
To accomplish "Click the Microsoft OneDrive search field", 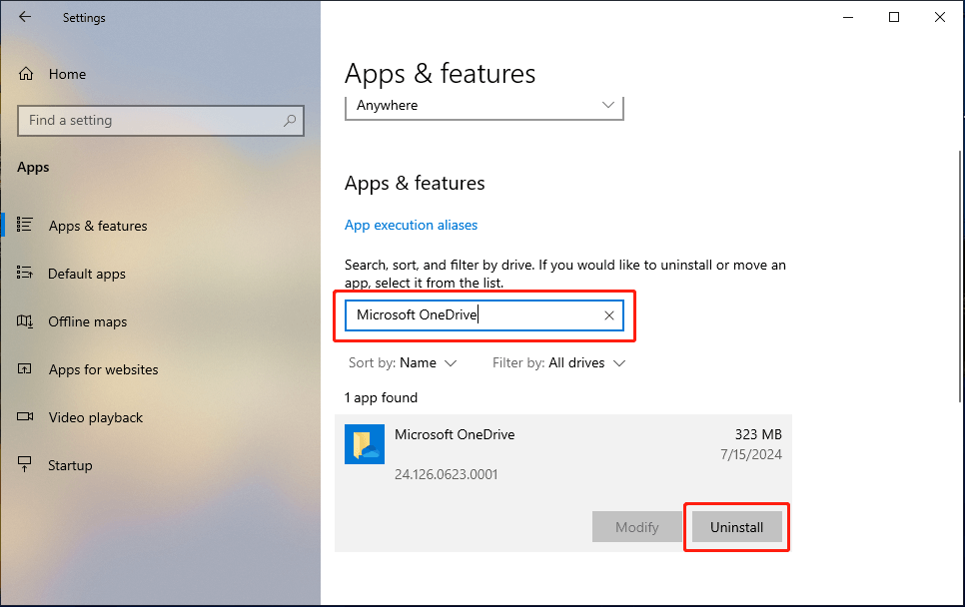I will tap(484, 315).
